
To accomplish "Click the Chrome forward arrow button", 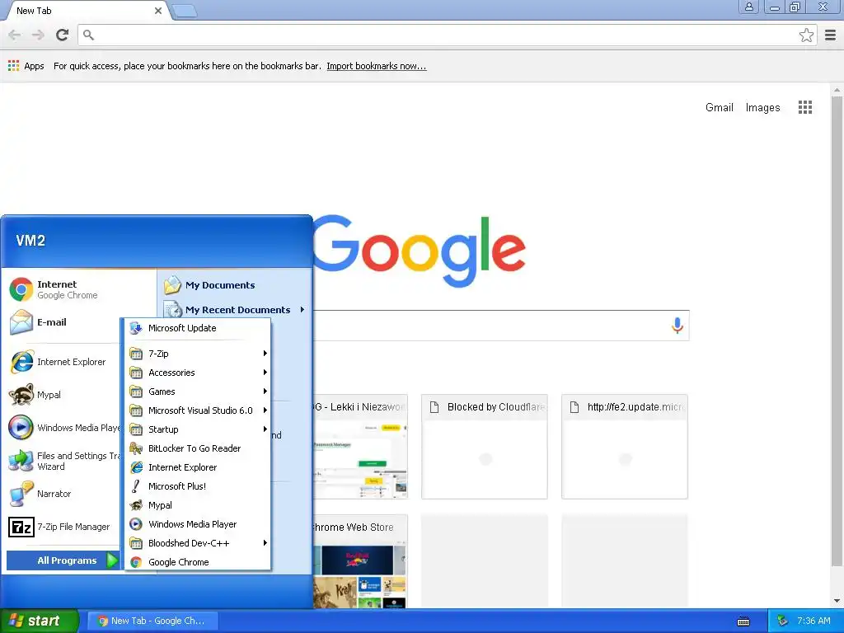I will (x=38, y=35).
